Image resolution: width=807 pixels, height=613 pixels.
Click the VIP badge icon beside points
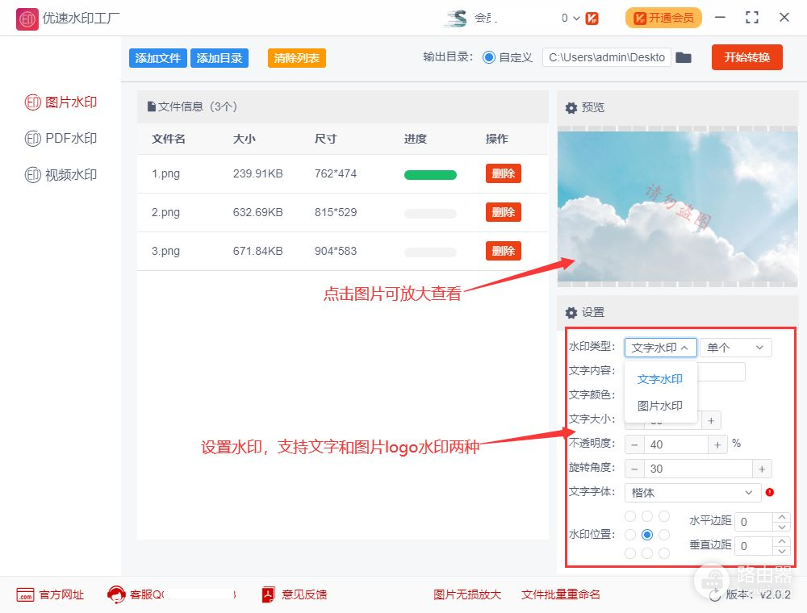pyautogui.click(x=592, y=18)
